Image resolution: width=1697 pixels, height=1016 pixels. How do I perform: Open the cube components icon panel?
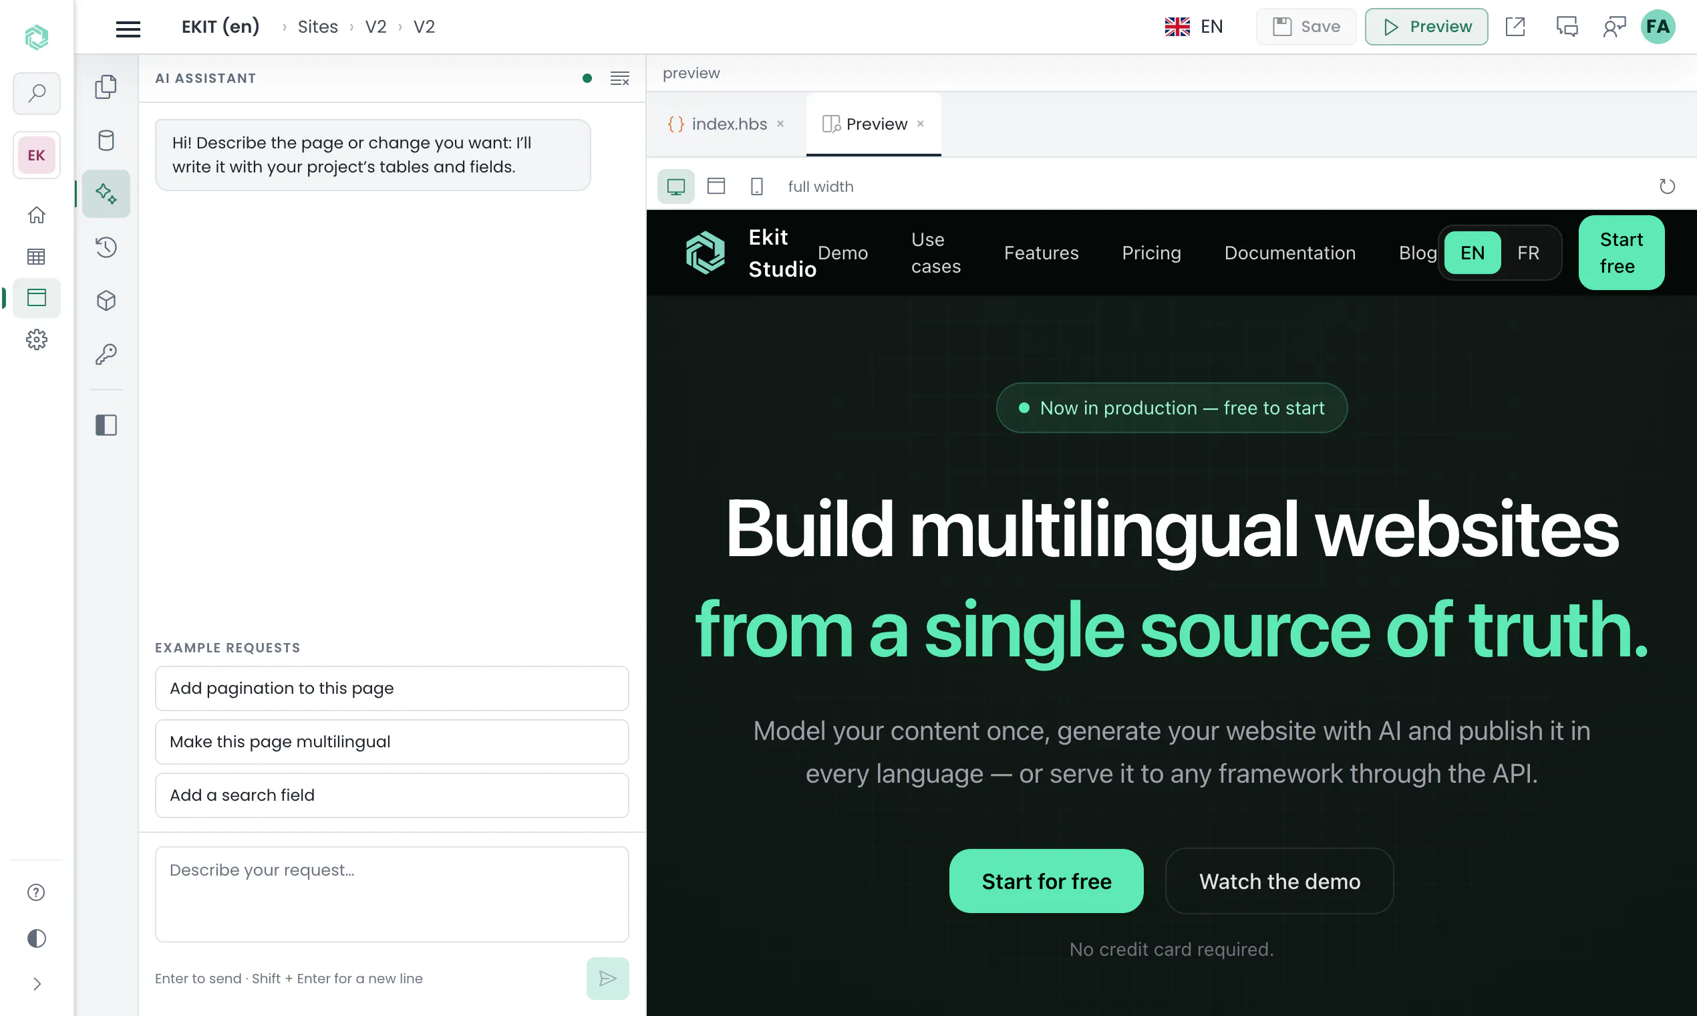click(x=106, y=301)
